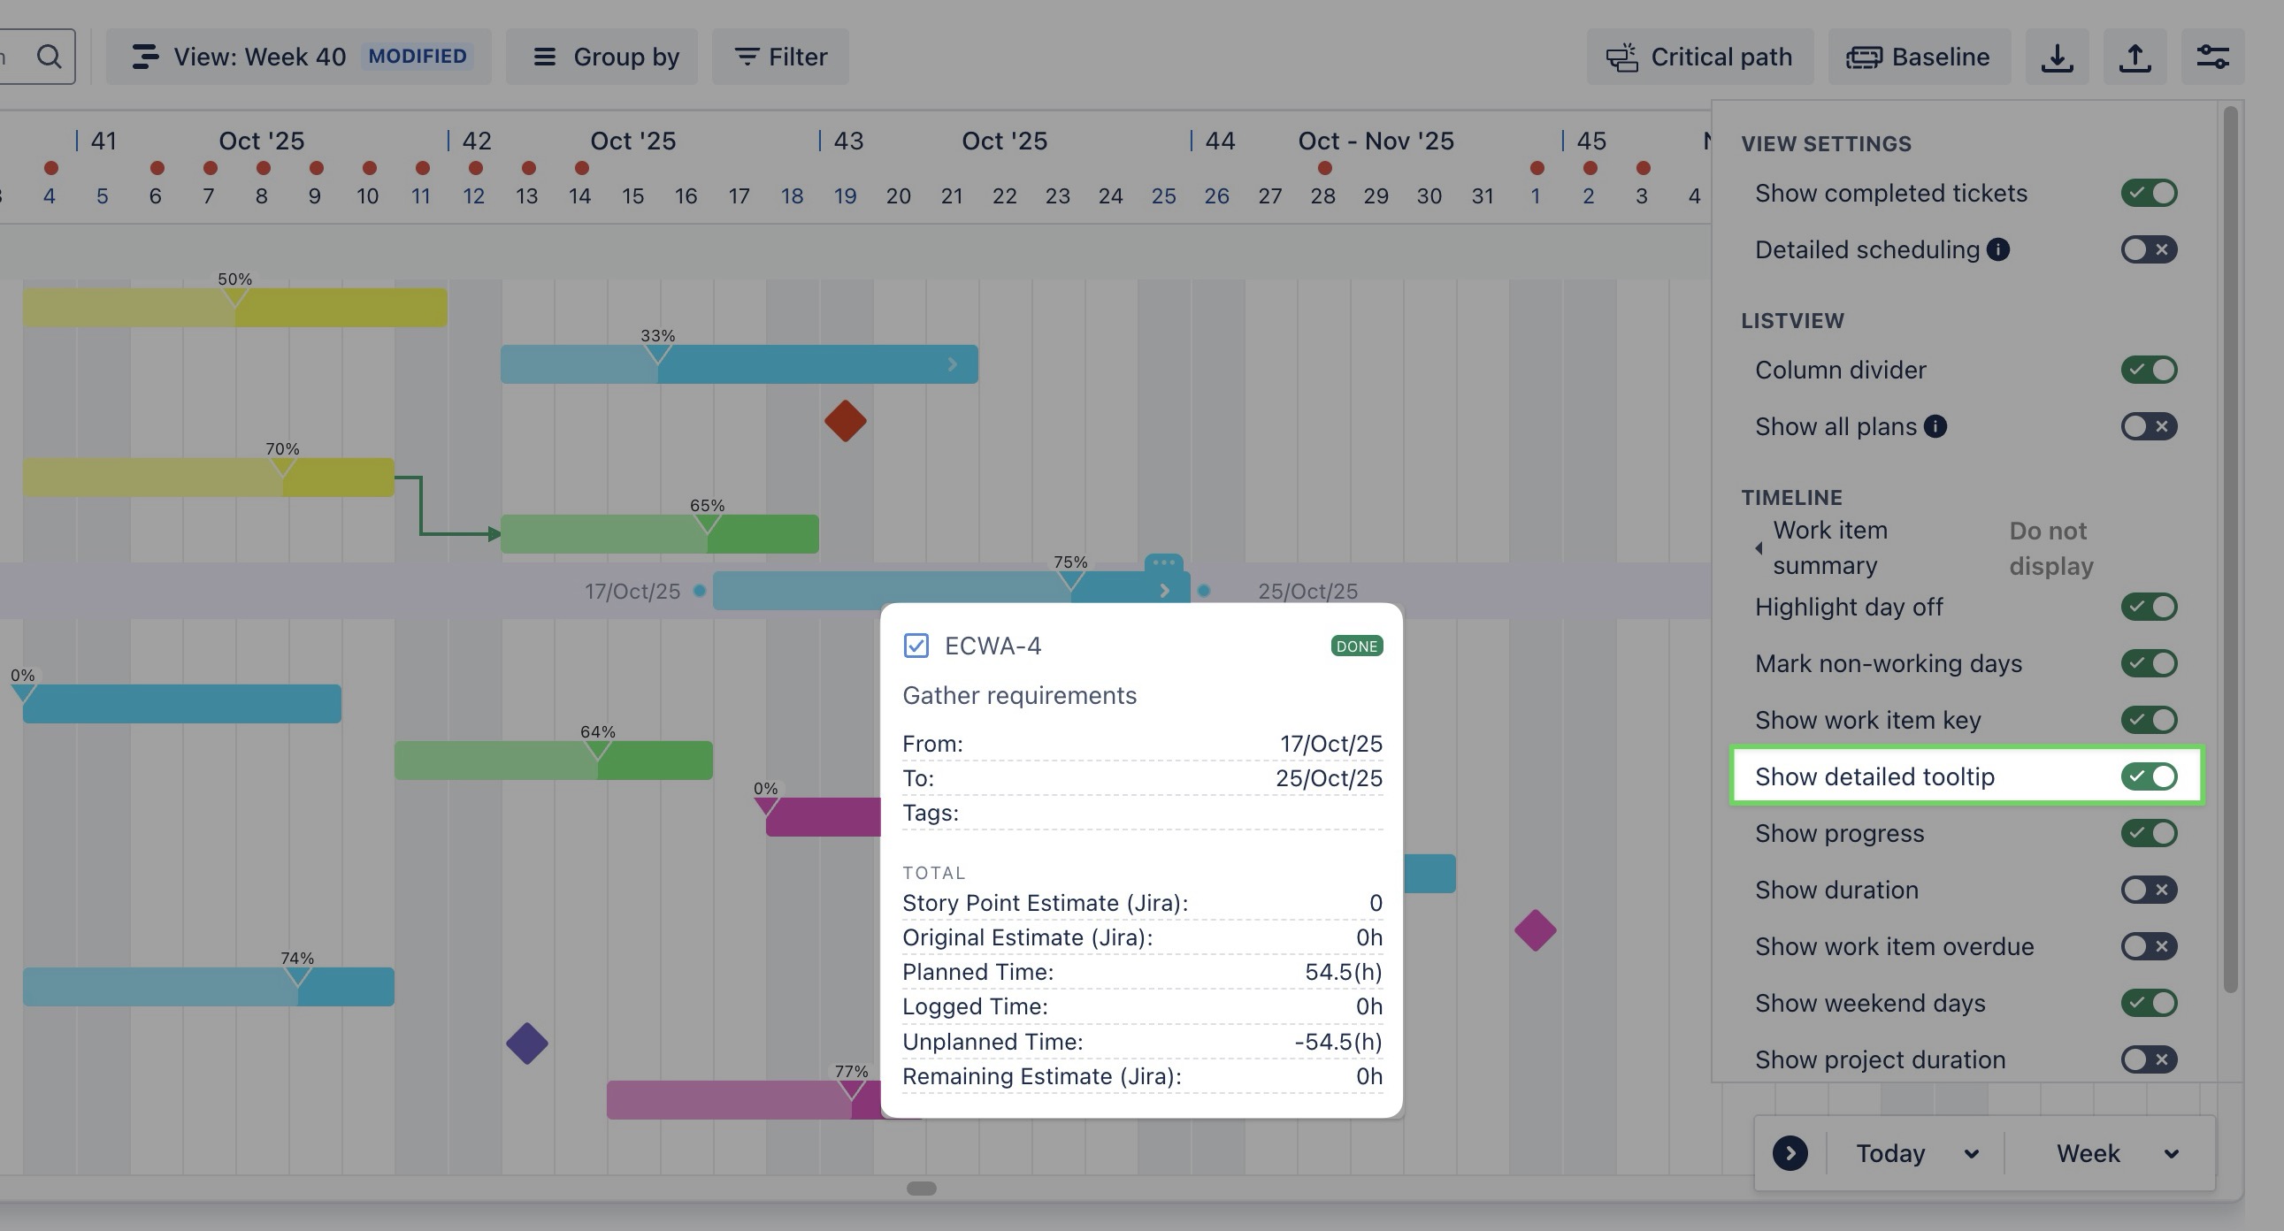Click the circular arrow collapse button

pos(1790,1153)
